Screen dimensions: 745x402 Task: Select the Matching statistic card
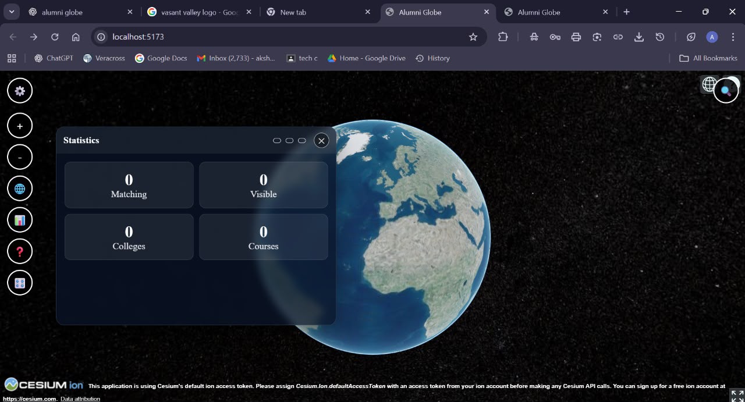129,185
